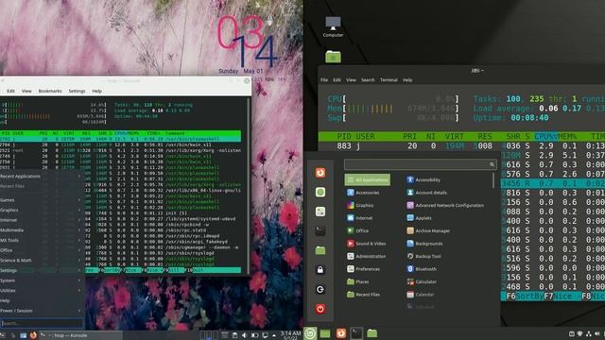Open the Mint menu button on panel
Viewport: 605px width, 340px height.
point(310,333)
